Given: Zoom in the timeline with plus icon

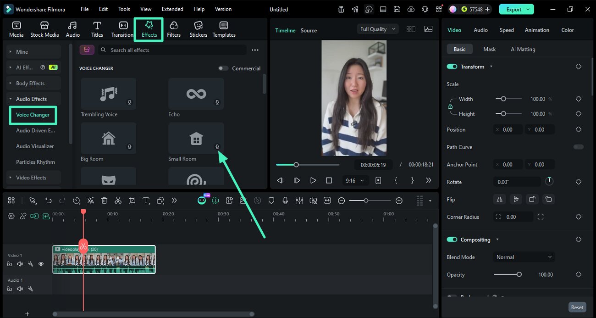Looking at the screenshot, I should [x=399, y=201].
